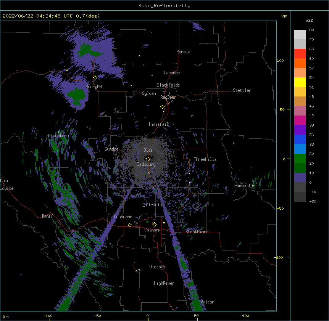Click the -100 tick on right axis
This screenshot has width=329, height=321.
coord(279,257)
